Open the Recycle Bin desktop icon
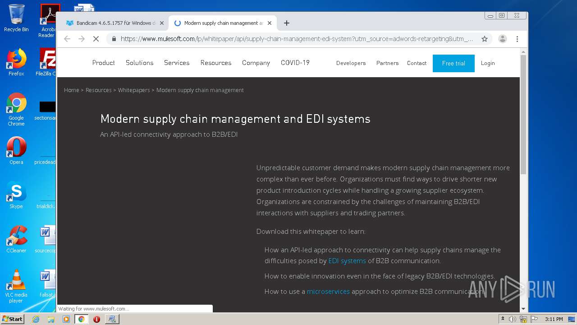Image resolution: width=577 pixels, height=325 pixels. click(16, 18)
